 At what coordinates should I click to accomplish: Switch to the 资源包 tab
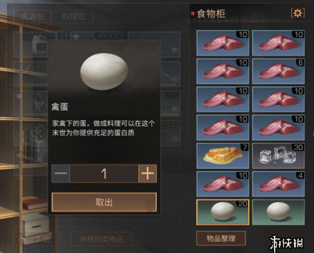pos(32,16)
